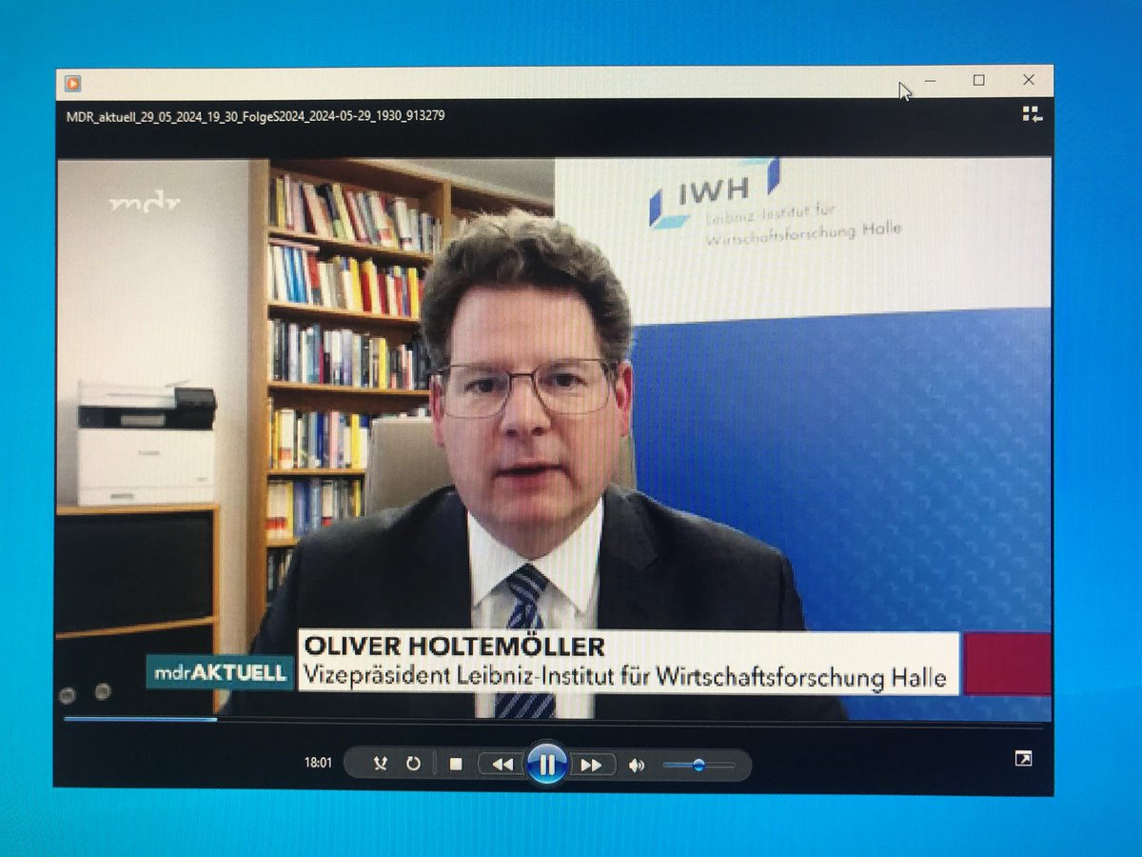The image size is (1142, 857).
Task: Maximize the media player window
Action: 978,81
